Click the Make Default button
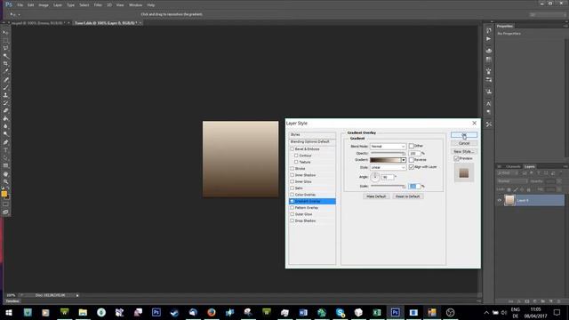This screenshot has height=320, width=569. coord(376,196)
